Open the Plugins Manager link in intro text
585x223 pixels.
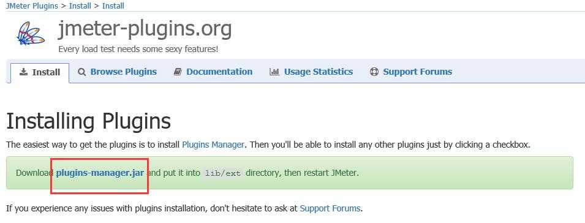point(213,145)
